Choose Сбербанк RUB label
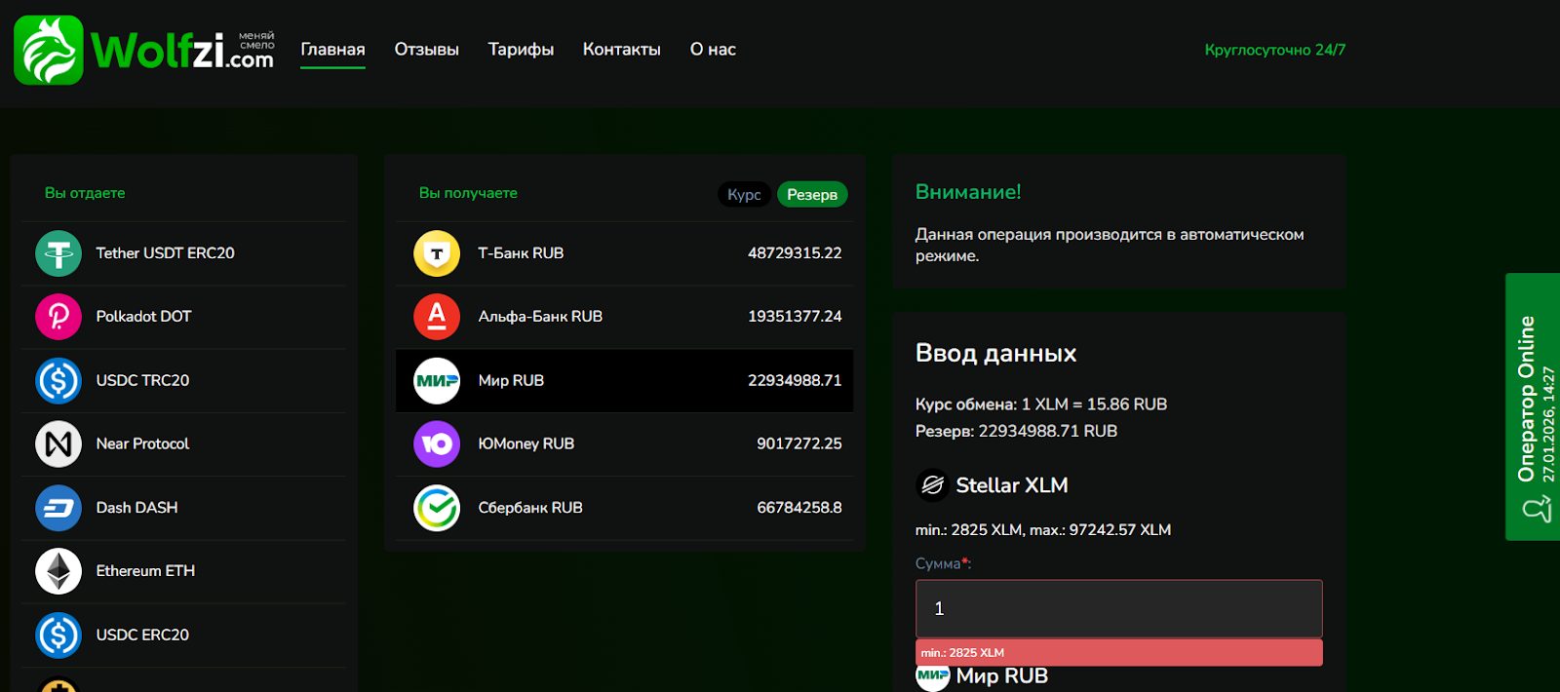The height and width of the screenshot is (692, 1560). tap(530, 508)
